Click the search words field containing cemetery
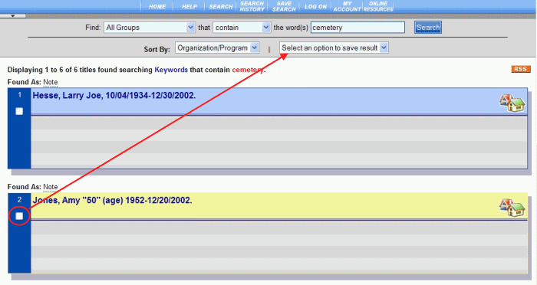Viewport: 537px width, 285px height. [x=357, y=28]
